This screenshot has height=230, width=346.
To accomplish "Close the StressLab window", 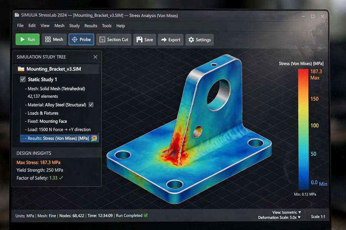I will point(323,16).
